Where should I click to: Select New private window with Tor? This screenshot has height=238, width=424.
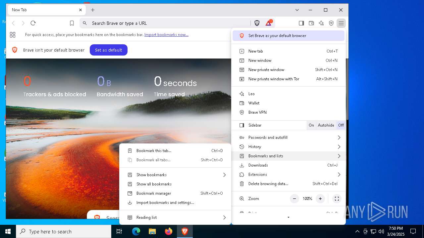tap(289, 79)
